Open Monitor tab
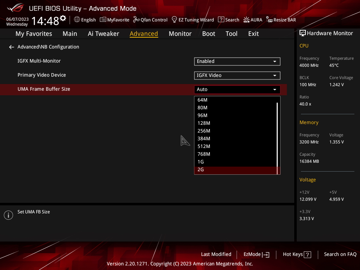Viewport: 360px width, 270px height. coord(180,34)
